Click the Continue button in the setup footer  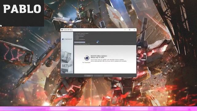pyautogui.click(x=108, y=76)
